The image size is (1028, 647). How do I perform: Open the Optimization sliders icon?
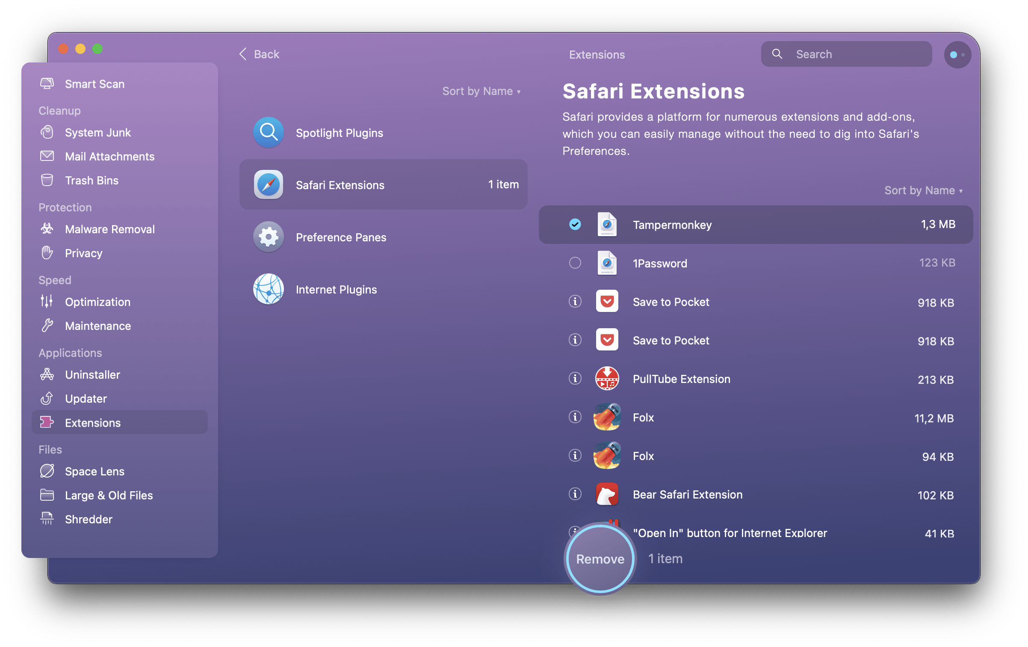[x=47, y=302]
